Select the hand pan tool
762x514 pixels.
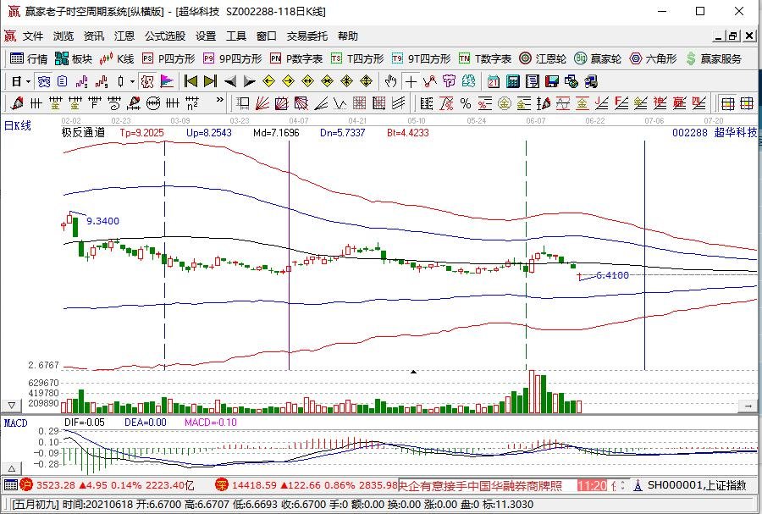(390, 81)
